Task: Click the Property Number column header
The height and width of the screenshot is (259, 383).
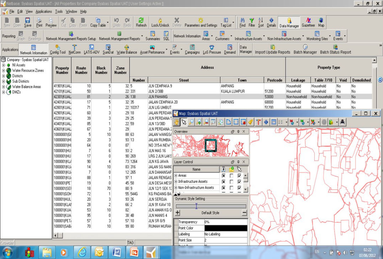Action: click(62, 70)
